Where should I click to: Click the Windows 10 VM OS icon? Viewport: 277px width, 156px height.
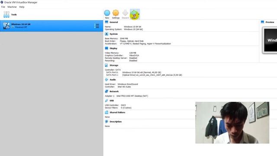coord(6,26)
